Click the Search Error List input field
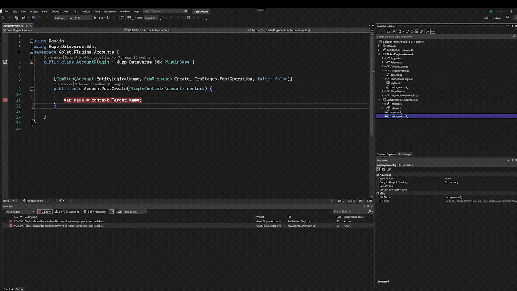517x291 pixels. point(350,212)
